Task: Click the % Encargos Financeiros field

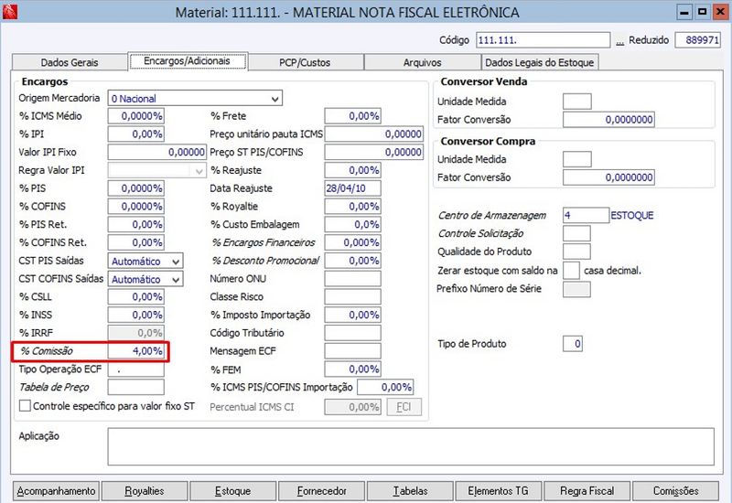Action: click(x=353, y=242)
